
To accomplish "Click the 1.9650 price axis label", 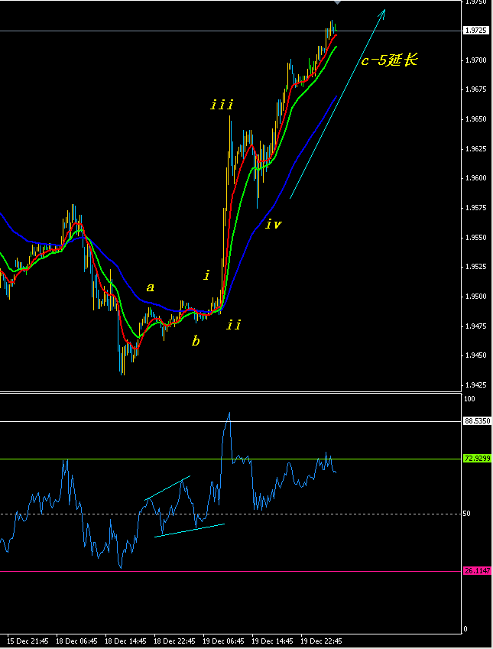I will [475, 119].
